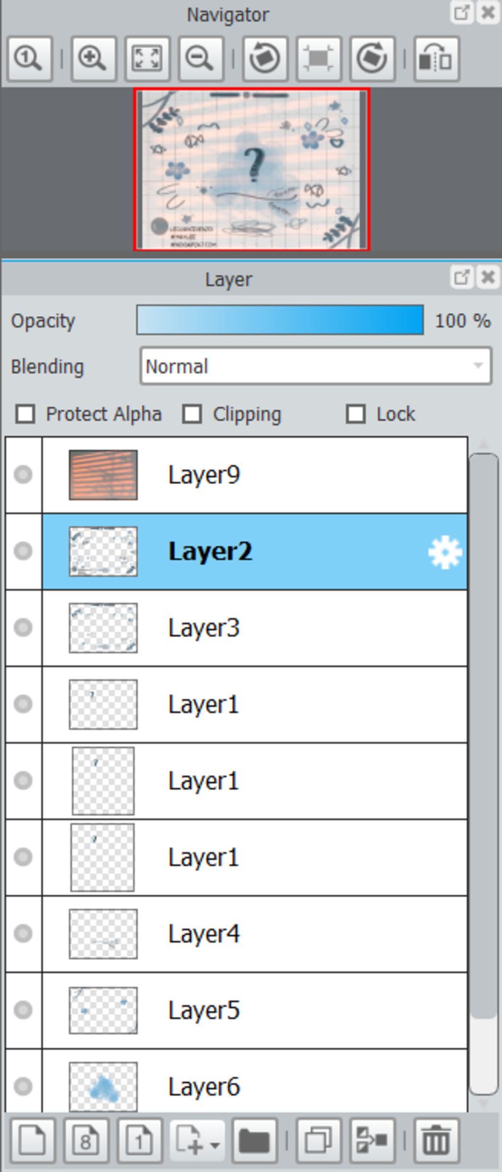Enable the Lock checkbox

(355, 414)
